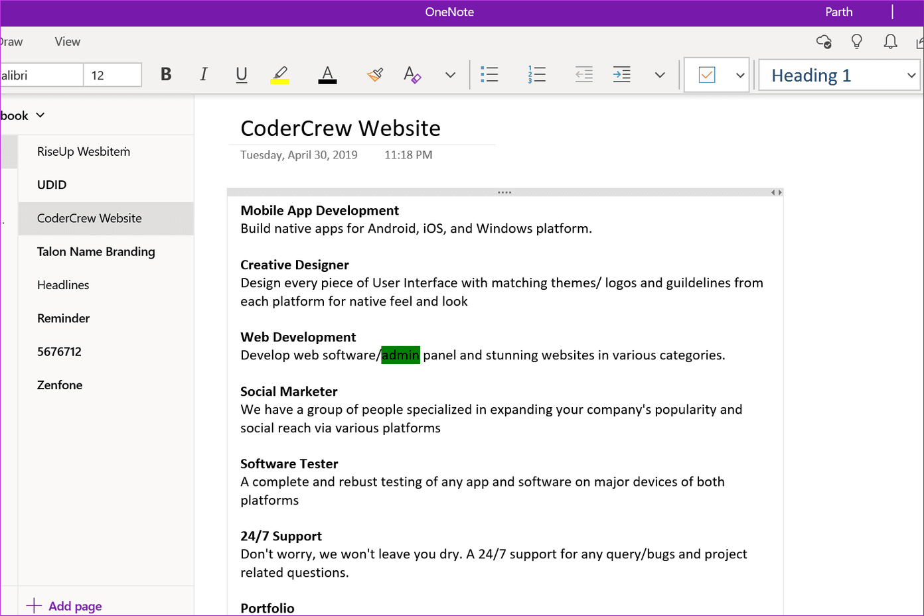This screenshot has height=616, width=924.
Task: Open the 5676712 page
Action: pyautogui.click(x=106, y=351)
